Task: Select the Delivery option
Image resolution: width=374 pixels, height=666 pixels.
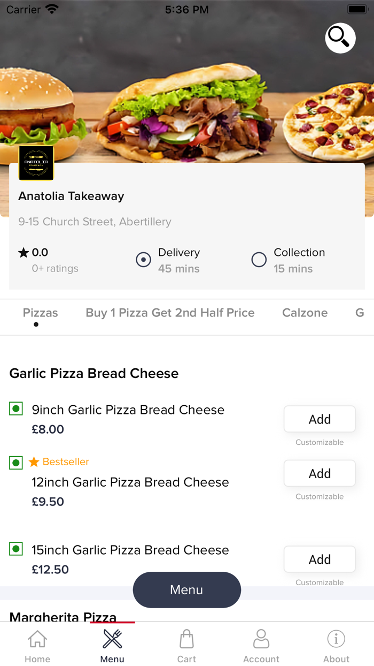Action: (143, 260)
